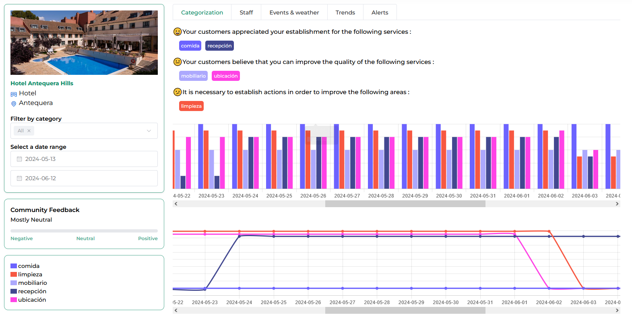Click the comida service tag
The width and height of the screenshot is (632, 319).
[x=190, y=46]
